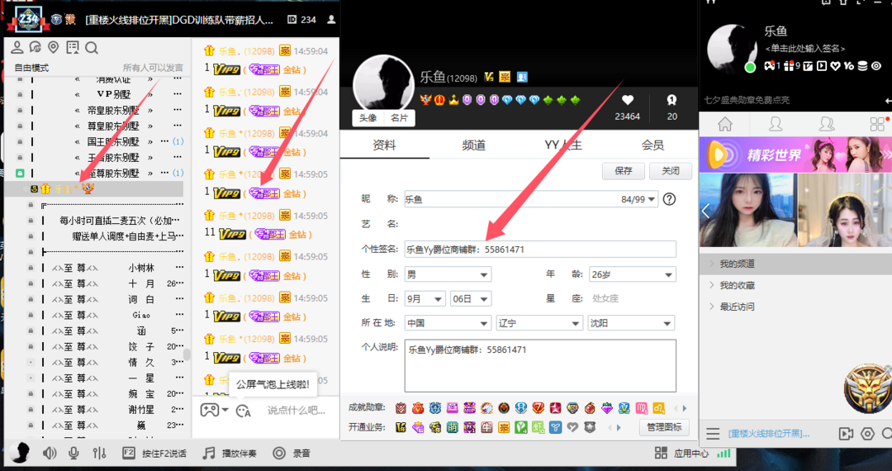This screenshot has height=471, width=892.
Task: Click the 录音 record button
Action: pos(292,453)
